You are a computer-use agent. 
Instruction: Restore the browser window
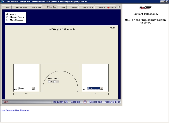coord(164,1)
